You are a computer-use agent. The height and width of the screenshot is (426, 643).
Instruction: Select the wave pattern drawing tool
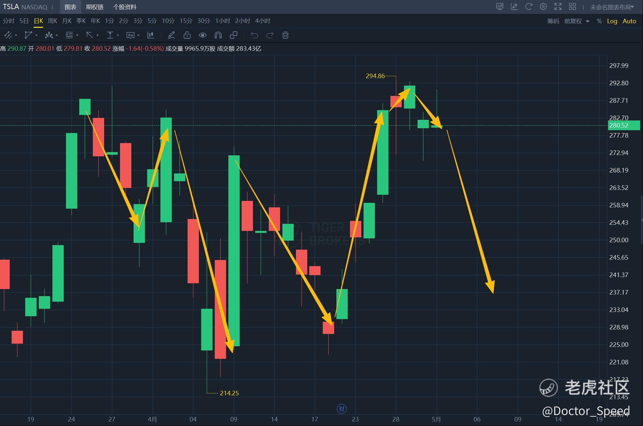click(x=49, y=35)
